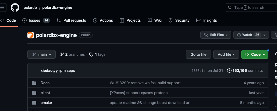Image resolution: width=277 pixels, height=111 pixels.
Task: Click the orange polardbx-engine repository avatar
Action: click(31, 35)
